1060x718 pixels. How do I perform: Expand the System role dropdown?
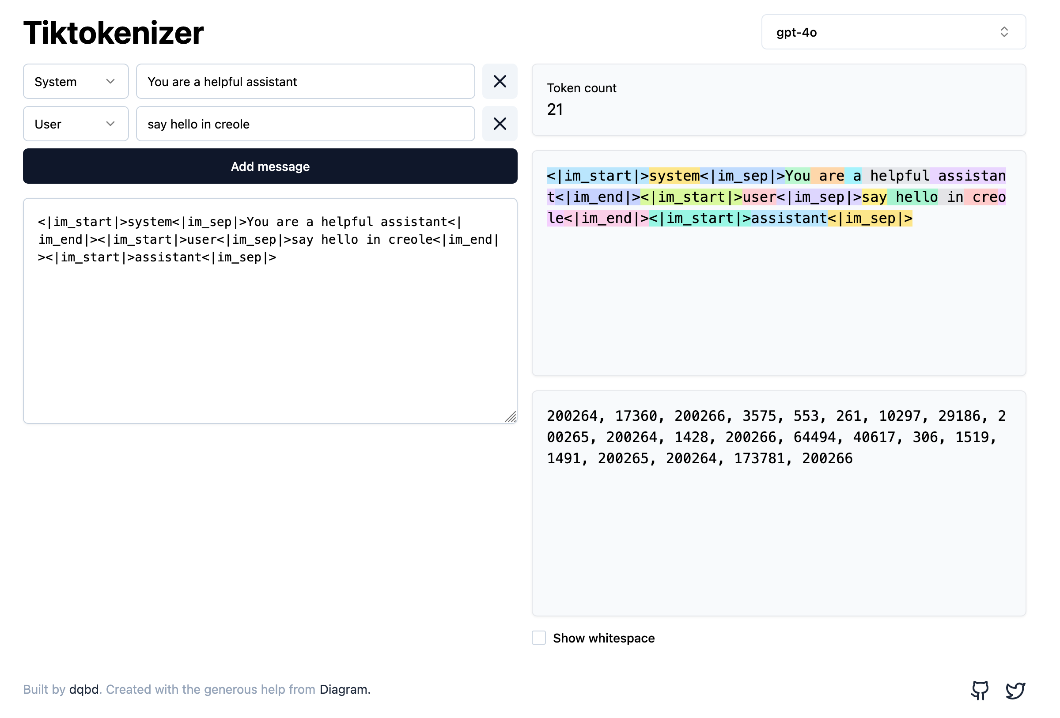(x=76, y=82)
